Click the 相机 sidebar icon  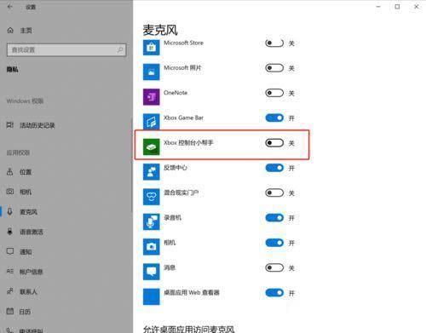[x=10, y=192]
